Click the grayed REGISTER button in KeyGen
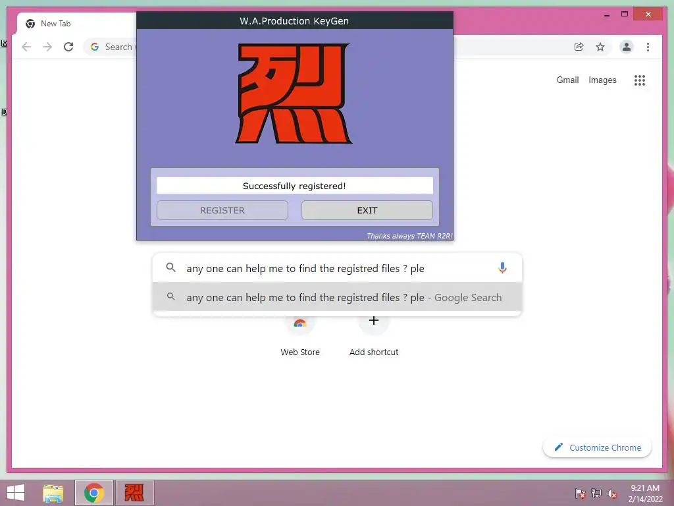This screenshot has height=506, width=674. click(x=222, y=210)
